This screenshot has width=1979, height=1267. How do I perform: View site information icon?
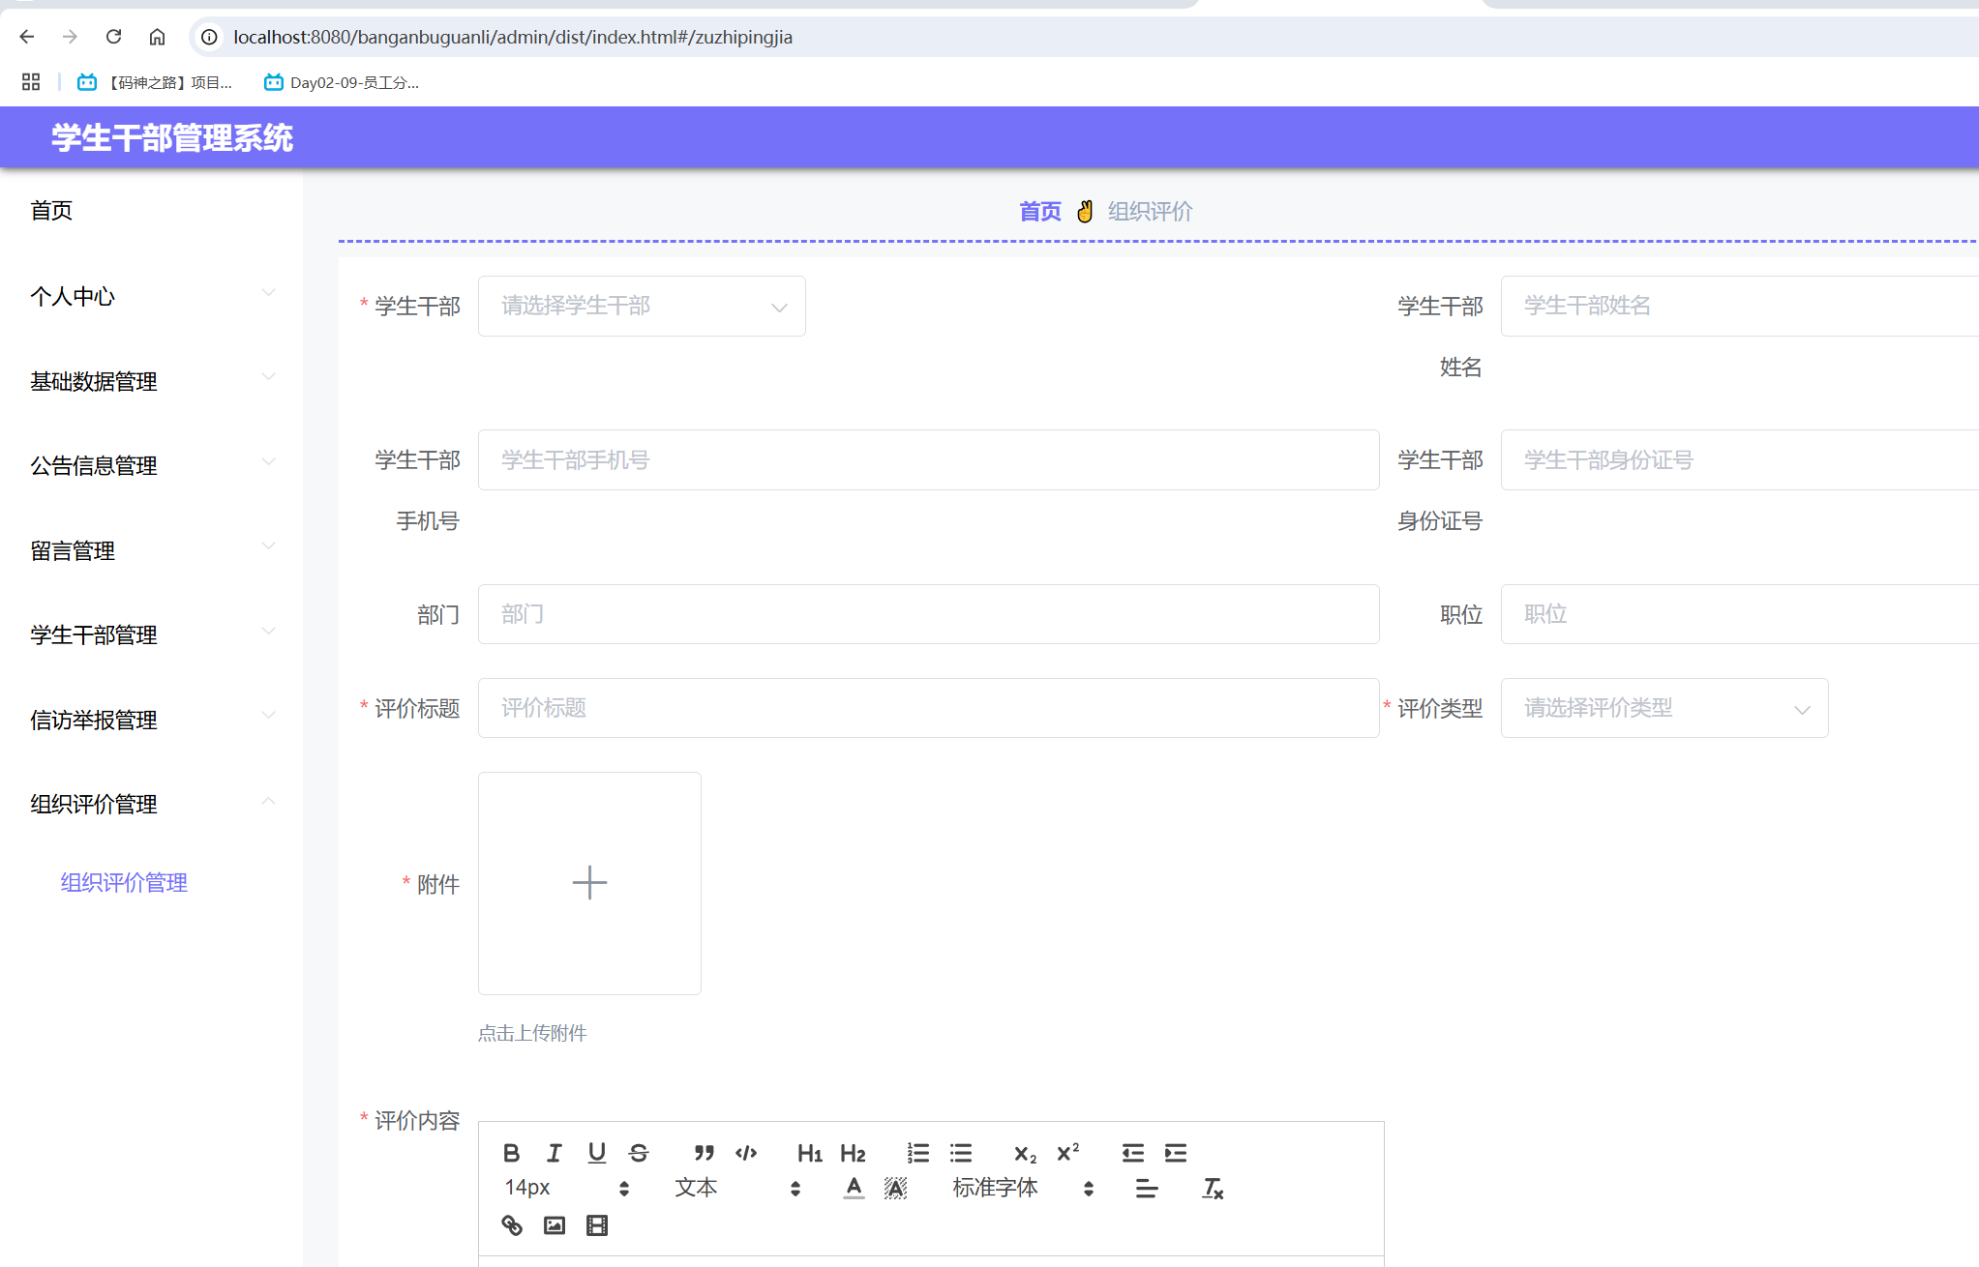point(209,37)
